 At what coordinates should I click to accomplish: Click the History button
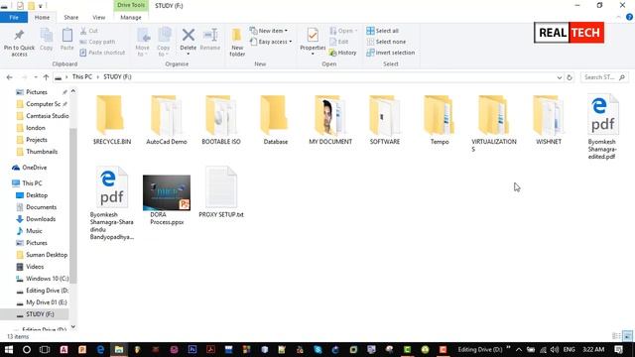click(x=342, y=53)
